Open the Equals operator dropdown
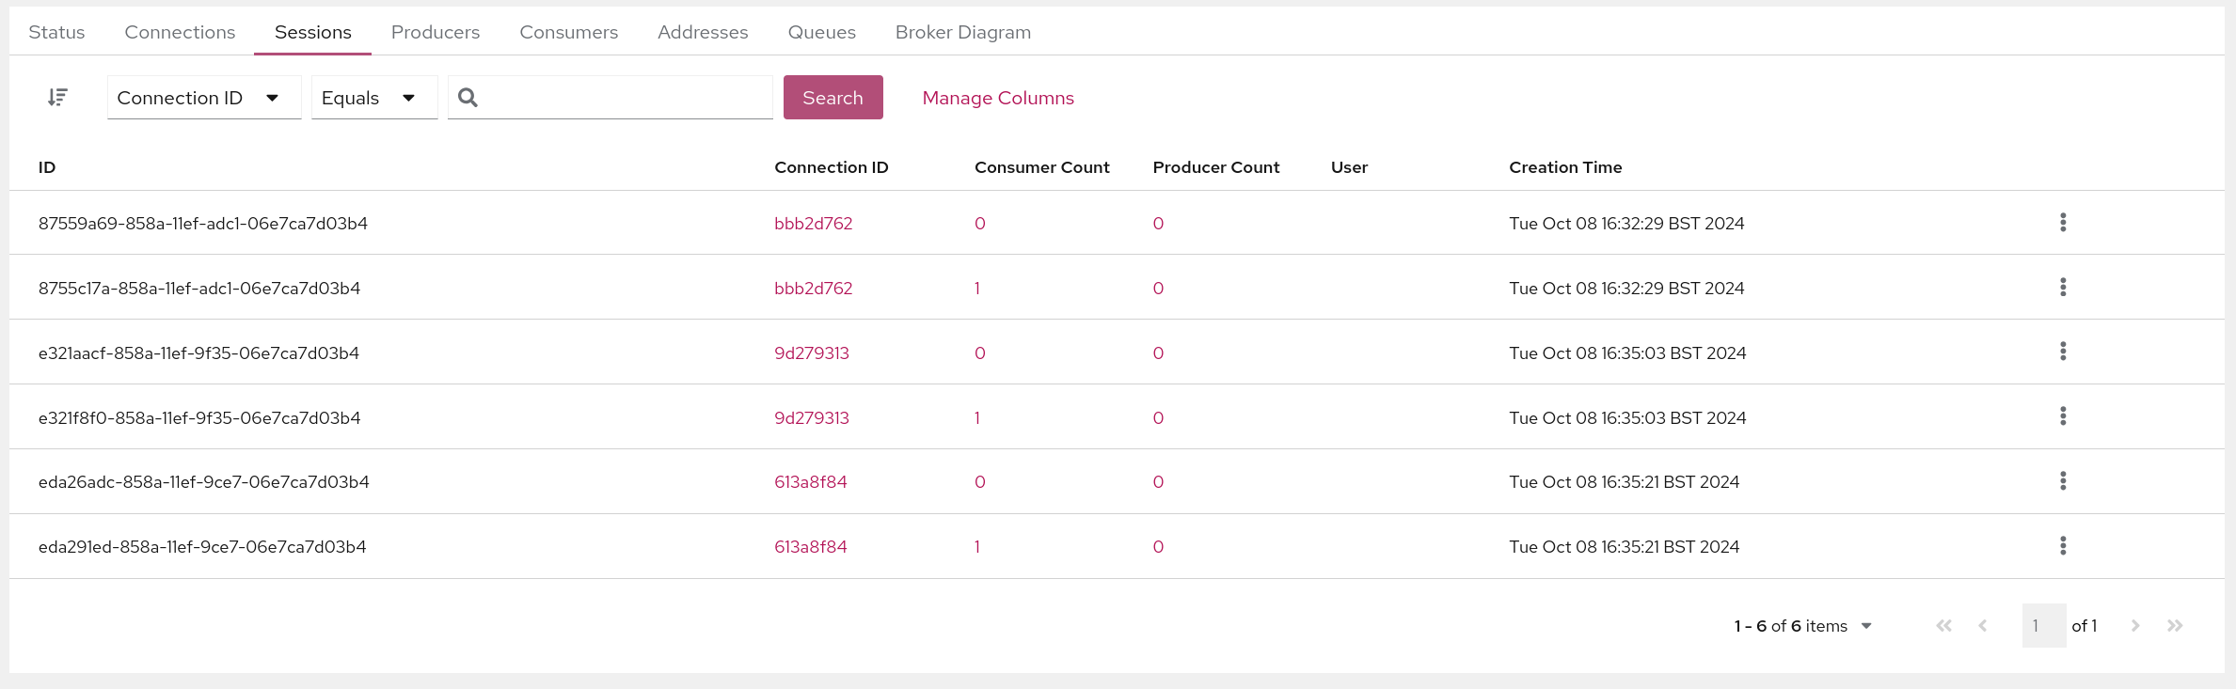This screenshot has width=2236, height=689. [373, 98]
